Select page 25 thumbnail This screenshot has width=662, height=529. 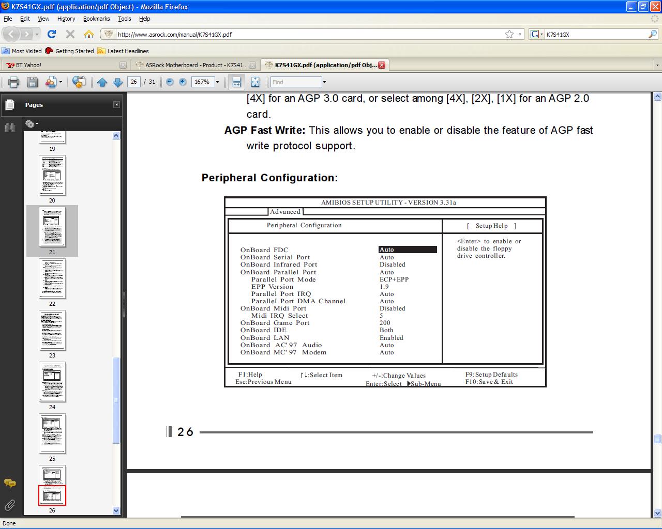[x=52, y=433]
